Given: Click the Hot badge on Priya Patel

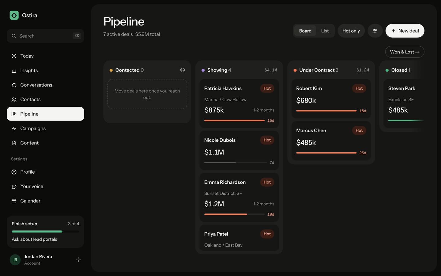Looking at the screenshot, I should (x=267, y=234).
